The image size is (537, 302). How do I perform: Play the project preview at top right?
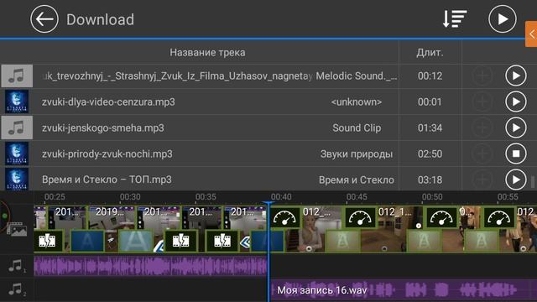[502, 19]
